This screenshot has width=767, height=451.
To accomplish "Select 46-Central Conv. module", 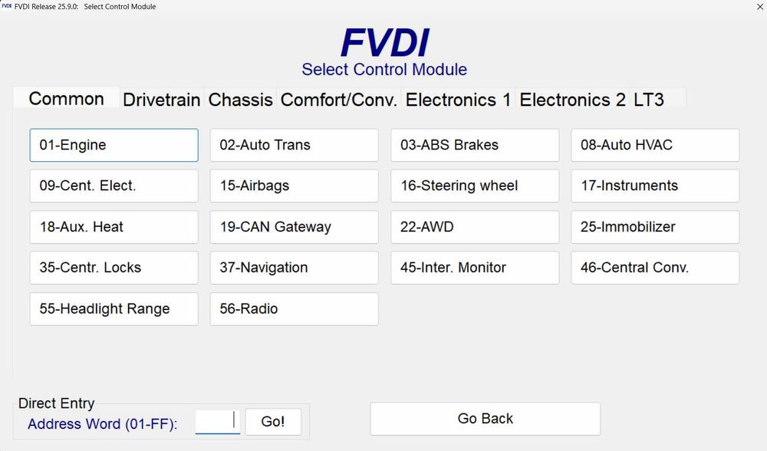I will click(654, 268).
